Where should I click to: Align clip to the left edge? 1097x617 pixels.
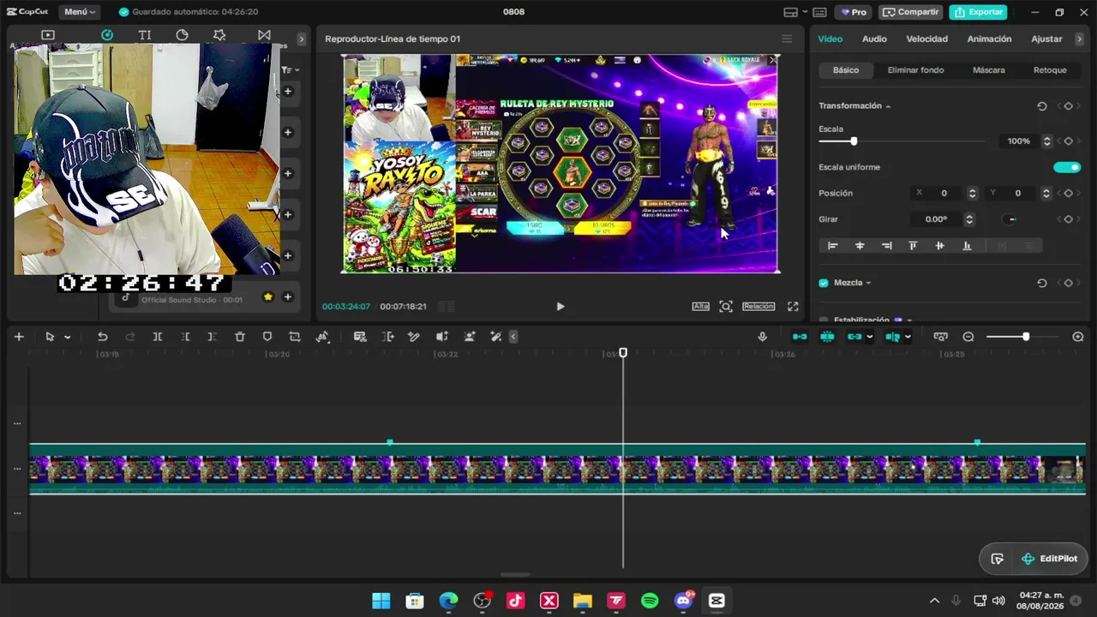(832, 246)
